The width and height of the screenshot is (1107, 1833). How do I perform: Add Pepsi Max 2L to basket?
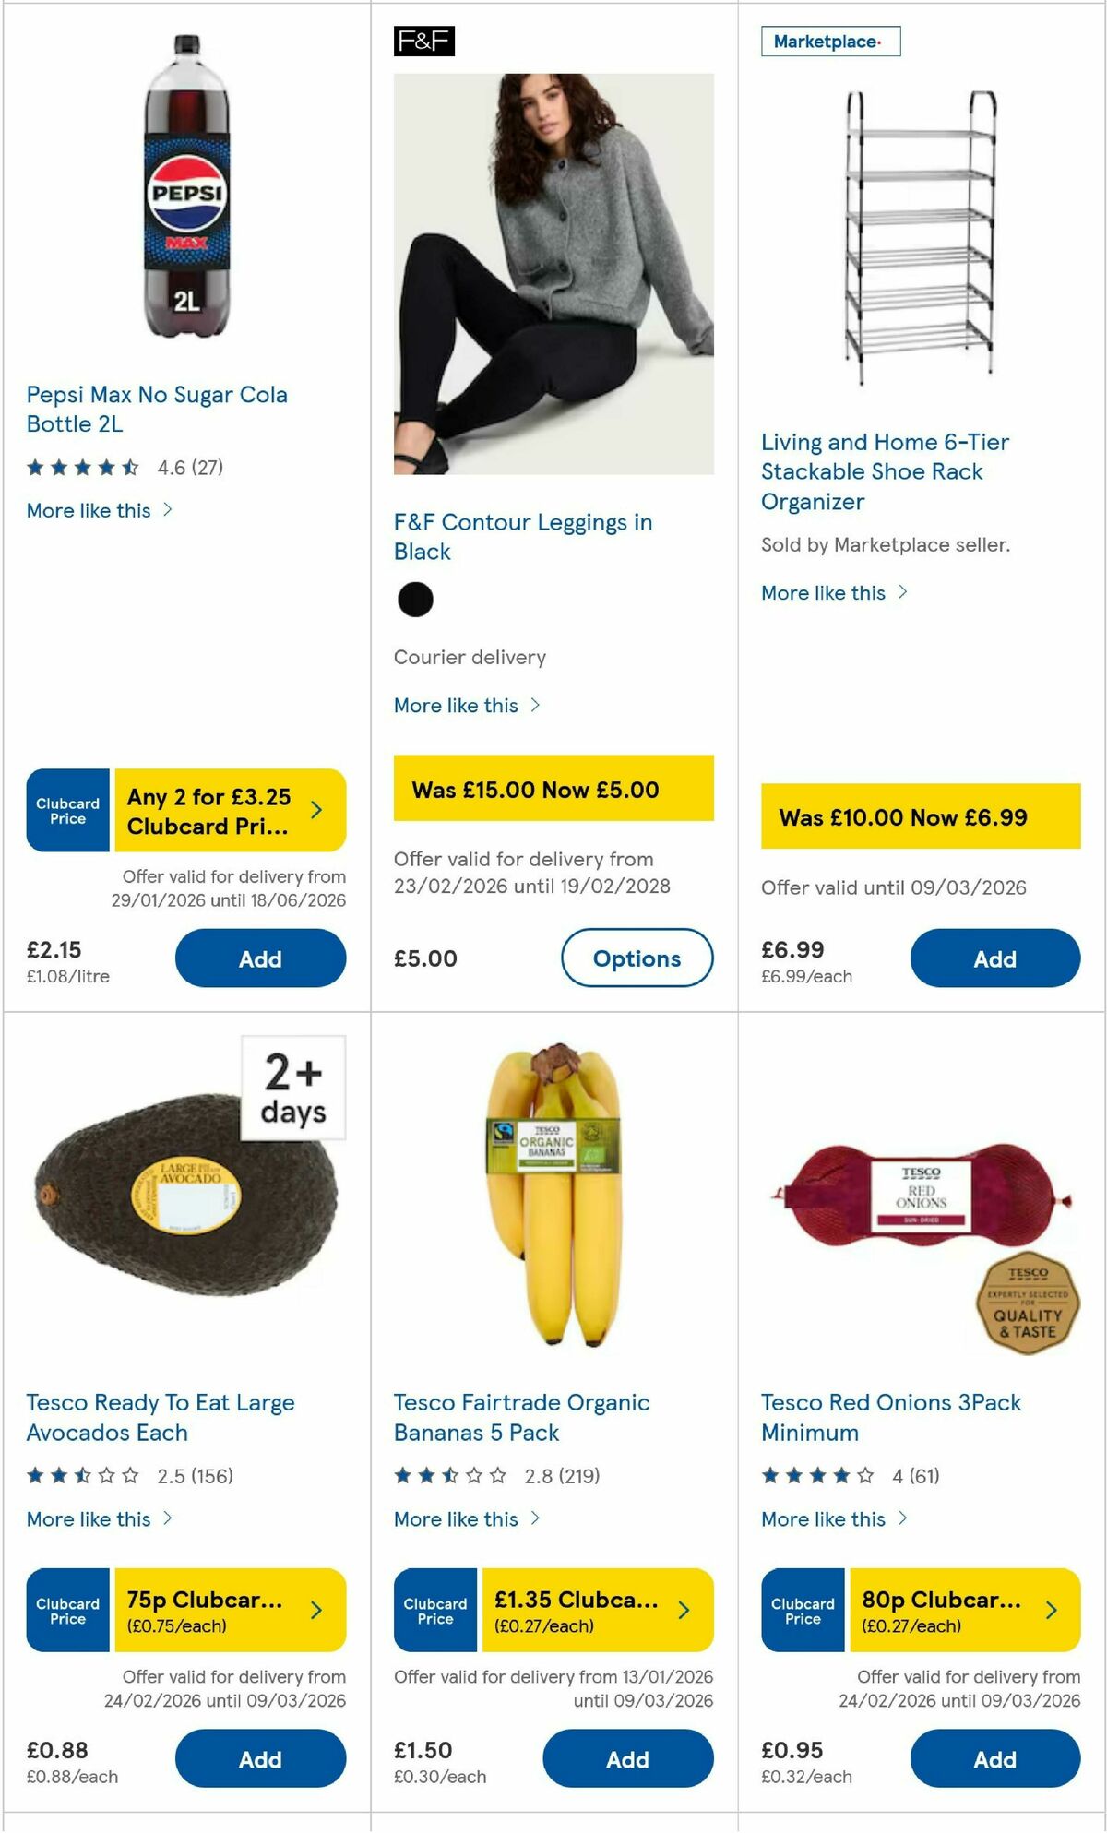point(261,958)
